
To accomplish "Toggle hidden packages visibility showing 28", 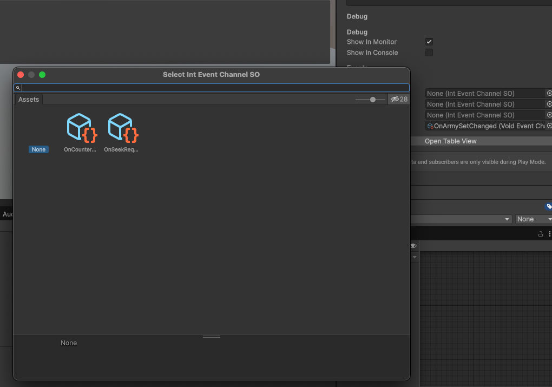I will pos(399,100).
